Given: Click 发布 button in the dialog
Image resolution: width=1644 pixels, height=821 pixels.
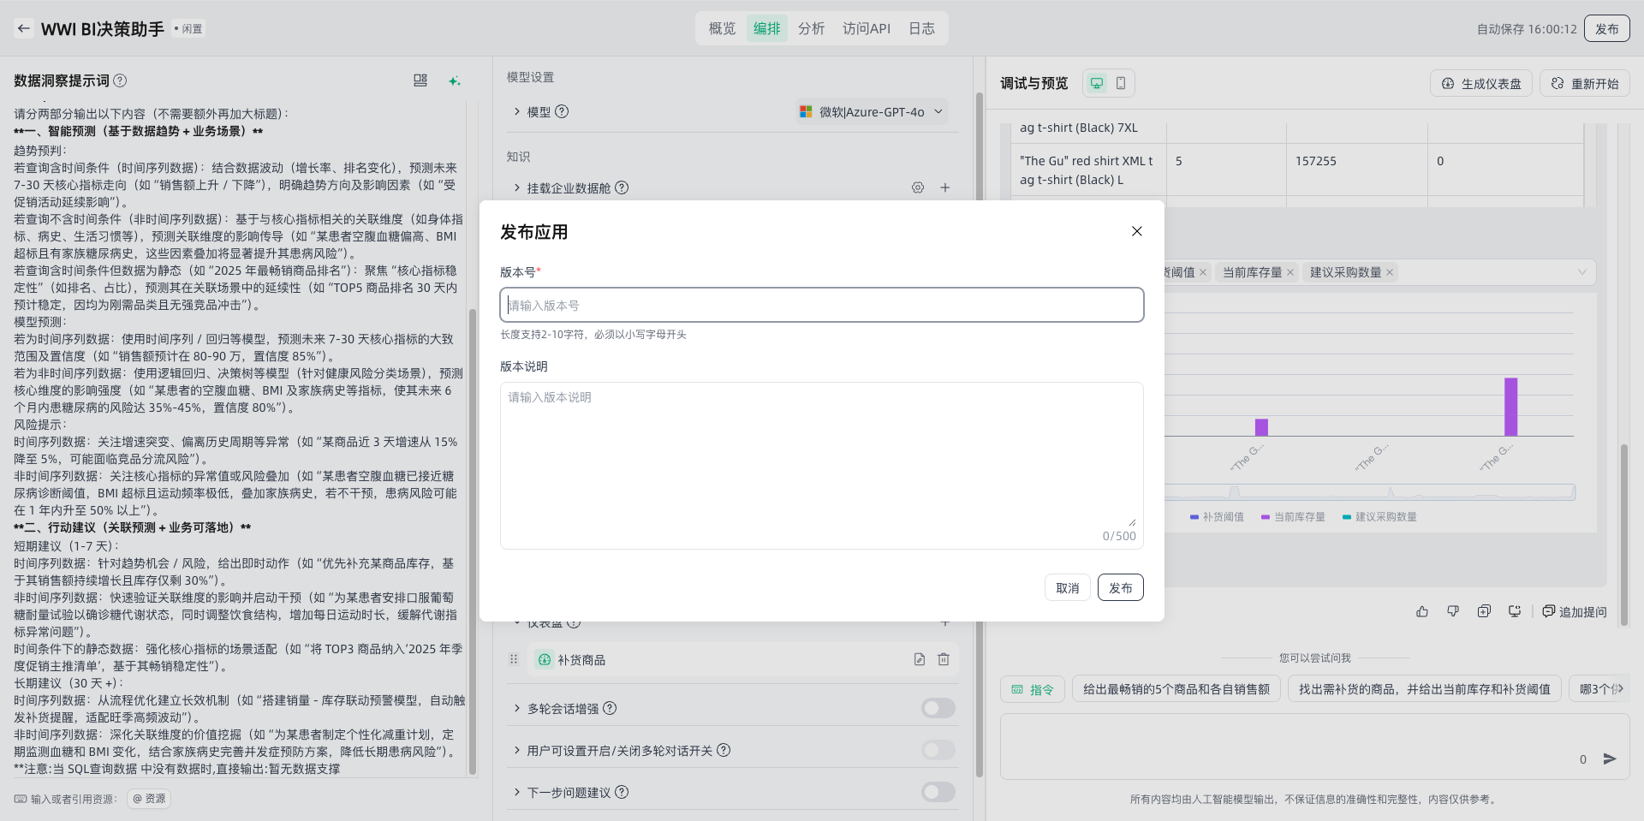Looking at the screenshot, I should tap(1120, 587).
